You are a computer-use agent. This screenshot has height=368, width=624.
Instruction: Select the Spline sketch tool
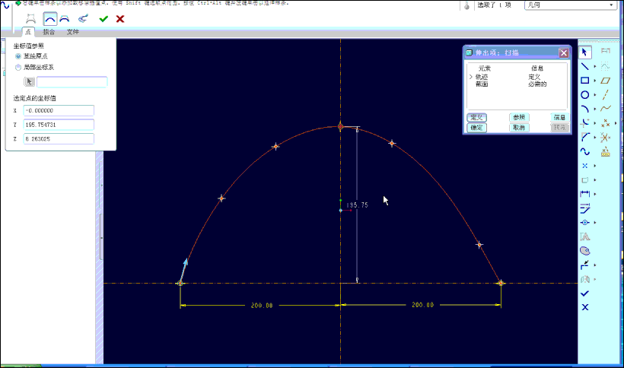584,151
